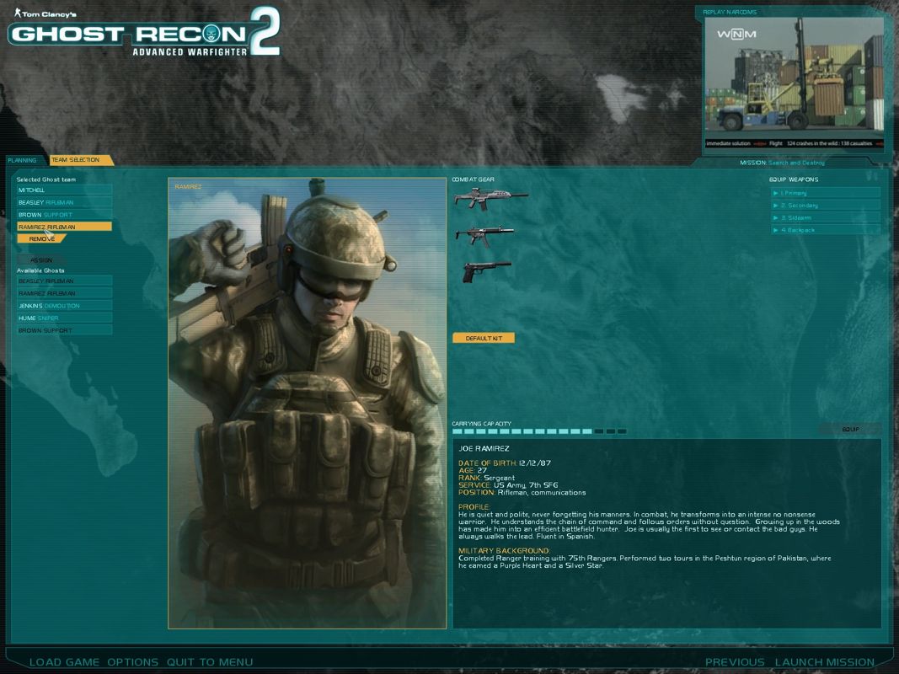Launch the mission
The width and height of the screenshot is (899, 674).
(824, 662)
